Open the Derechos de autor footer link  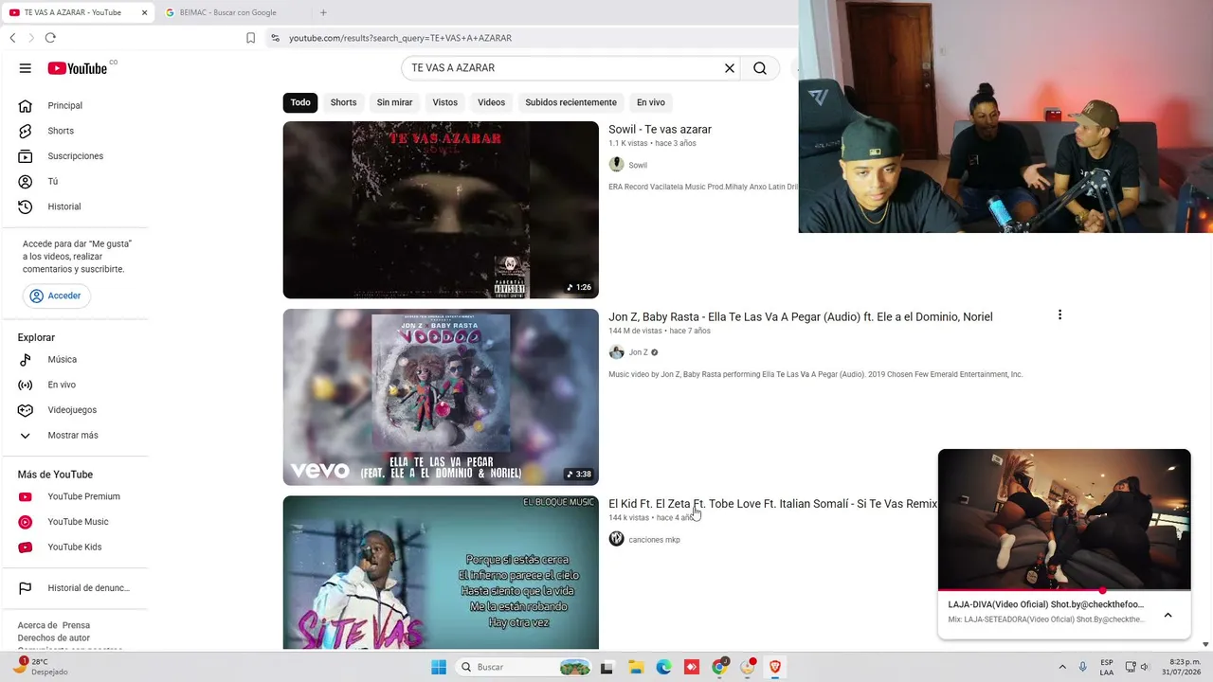[54, 638]
